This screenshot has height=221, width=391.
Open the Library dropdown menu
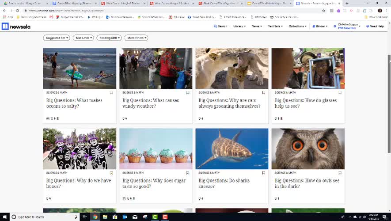click(239, 26)
